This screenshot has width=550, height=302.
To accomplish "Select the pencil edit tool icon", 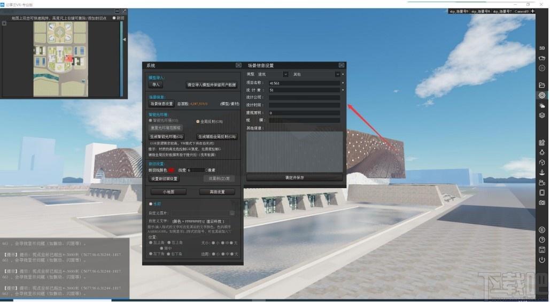I will [542, 142].
